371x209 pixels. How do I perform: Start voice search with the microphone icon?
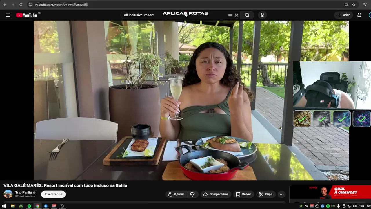[x=262, y=15]
